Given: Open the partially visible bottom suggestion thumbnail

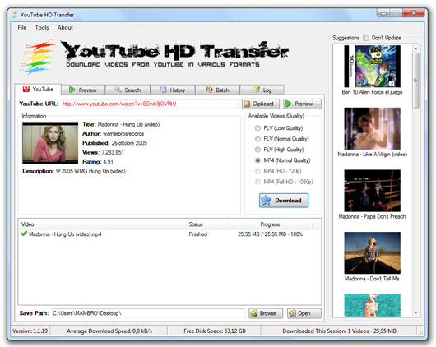Looking at the screenshot, I should point(372,305).
